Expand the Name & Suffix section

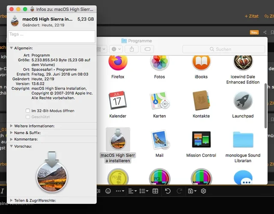[11, 133]
